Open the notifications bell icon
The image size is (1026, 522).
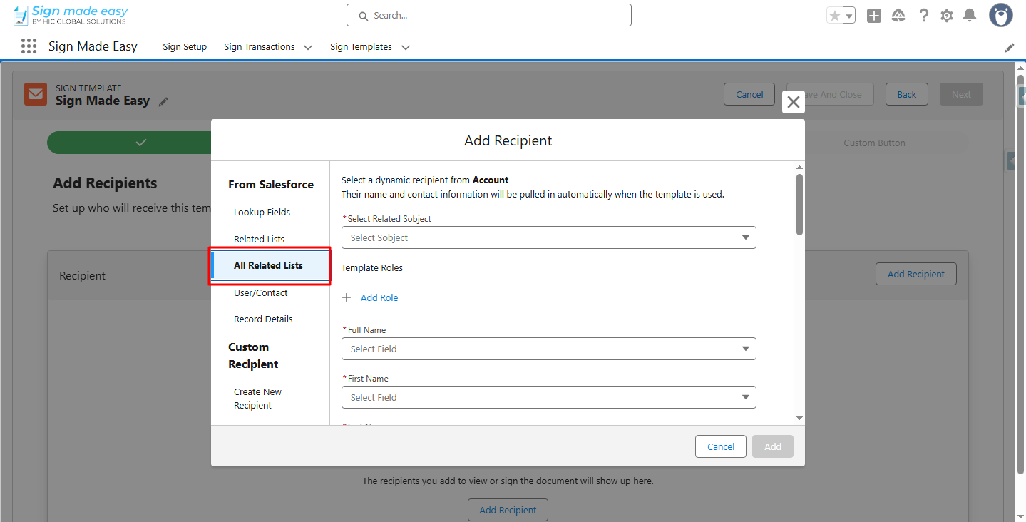970,16
